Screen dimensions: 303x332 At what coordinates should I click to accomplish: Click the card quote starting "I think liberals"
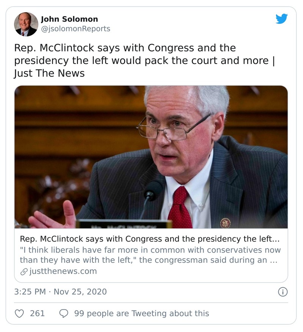coord(150,255)
